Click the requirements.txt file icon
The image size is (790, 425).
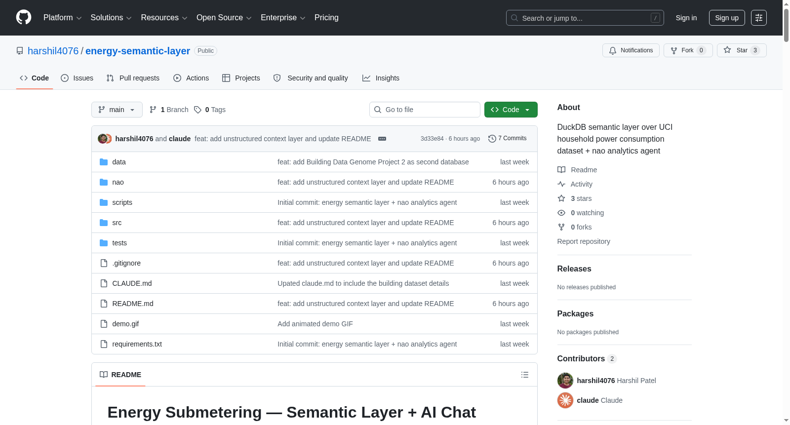(x=104, y=344)
